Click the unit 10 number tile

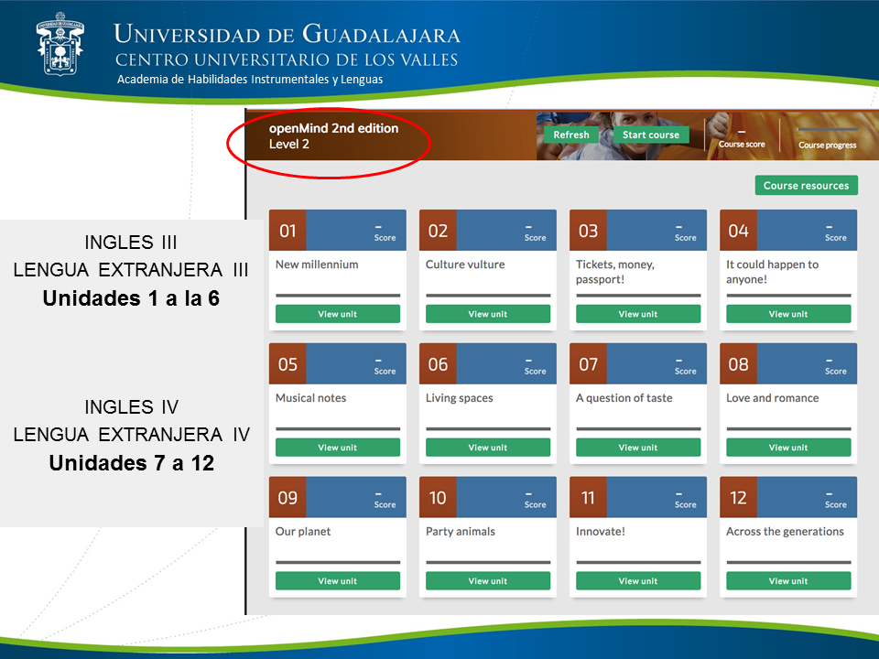[438, 497]
